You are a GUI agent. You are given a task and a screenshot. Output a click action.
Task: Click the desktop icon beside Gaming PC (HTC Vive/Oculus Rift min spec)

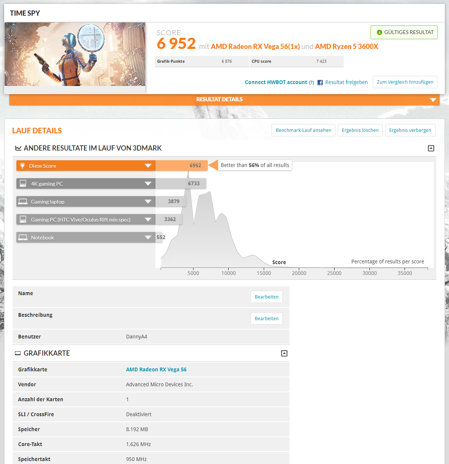coord(23,219)
